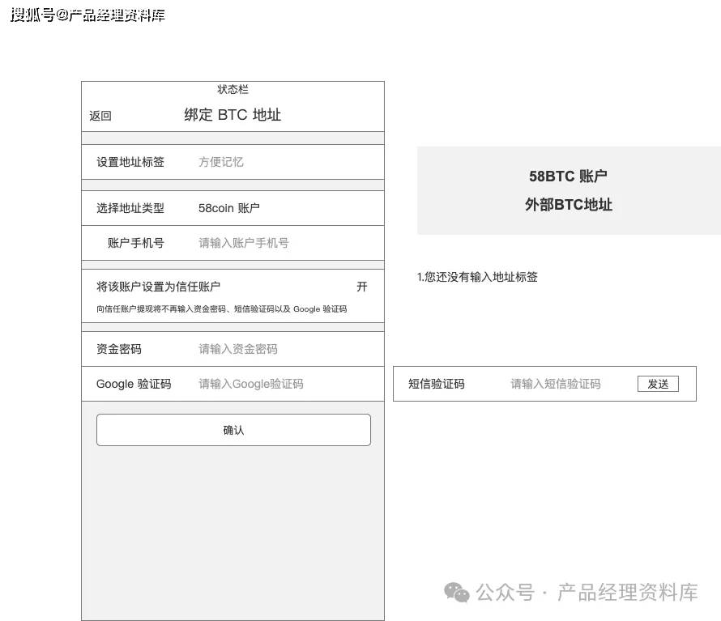Toggle the 信任账户 switch marked 开

(362, 287)
